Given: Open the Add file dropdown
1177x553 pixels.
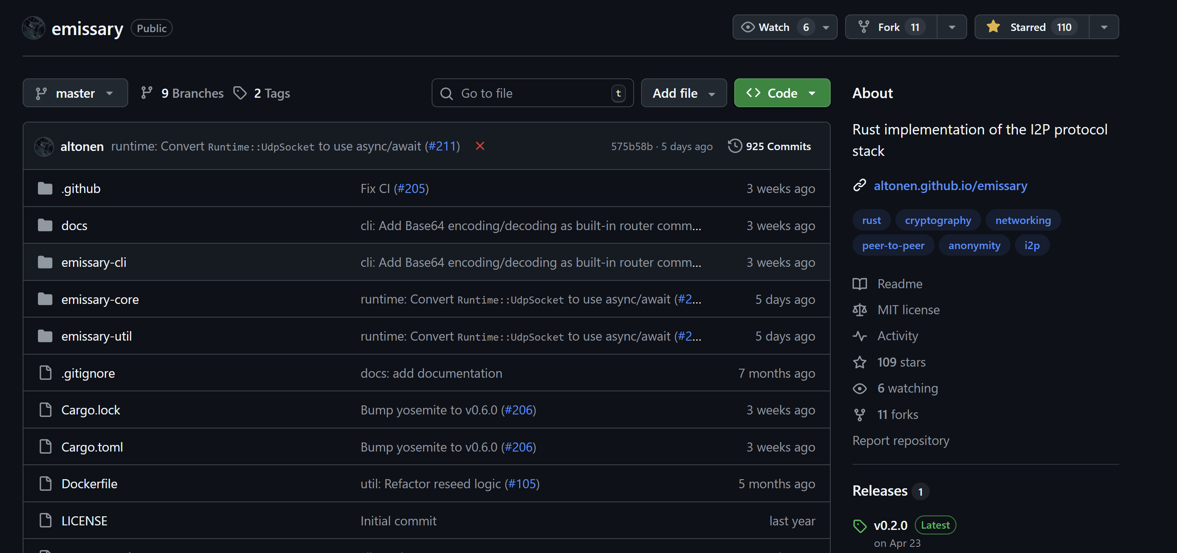Looking at the screenshot, I should (684, 93).
